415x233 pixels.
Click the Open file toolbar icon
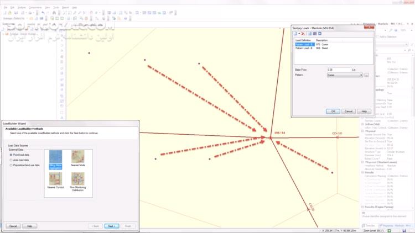[9, 13]
